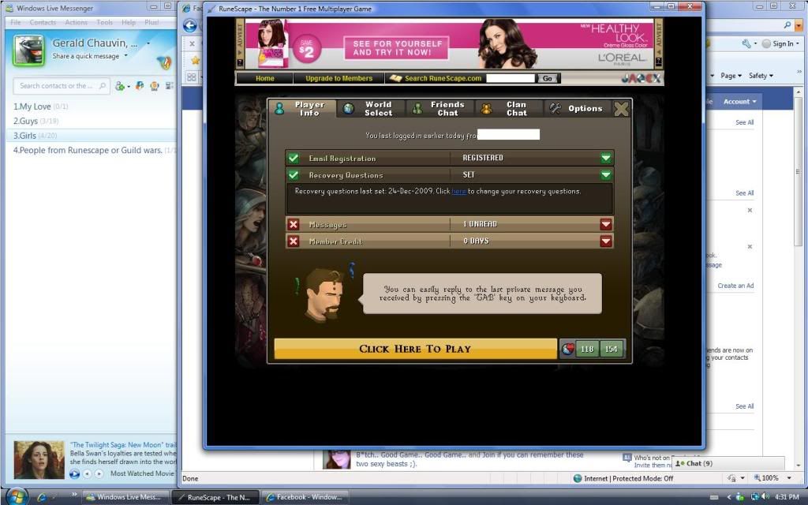This screenshot has height=505, width=808.
Task: Open the Options tab in RuneScape lobby
Action: (x=577, y=109)
